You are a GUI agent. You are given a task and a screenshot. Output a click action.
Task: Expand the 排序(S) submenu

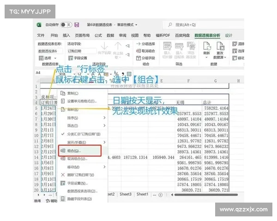coord(82,118)
